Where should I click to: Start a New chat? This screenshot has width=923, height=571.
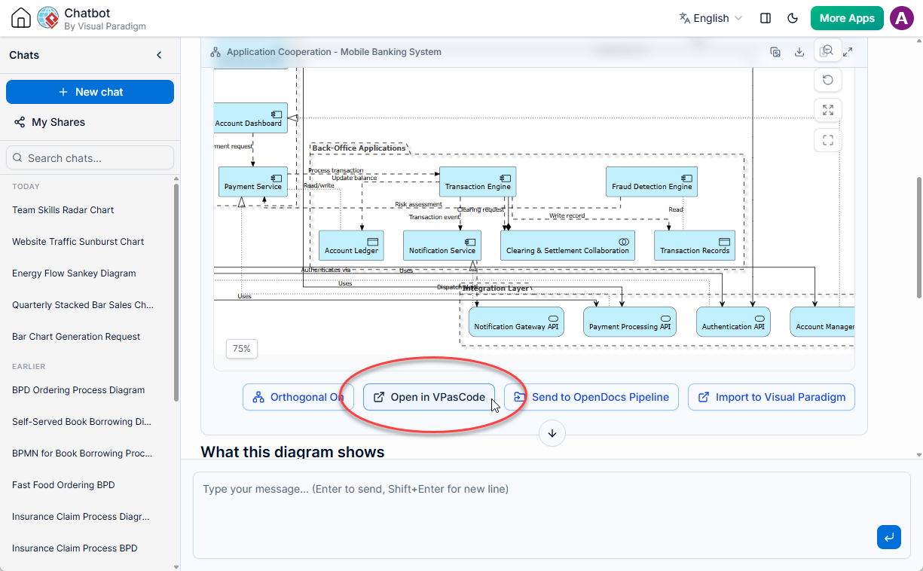(90, 92)
